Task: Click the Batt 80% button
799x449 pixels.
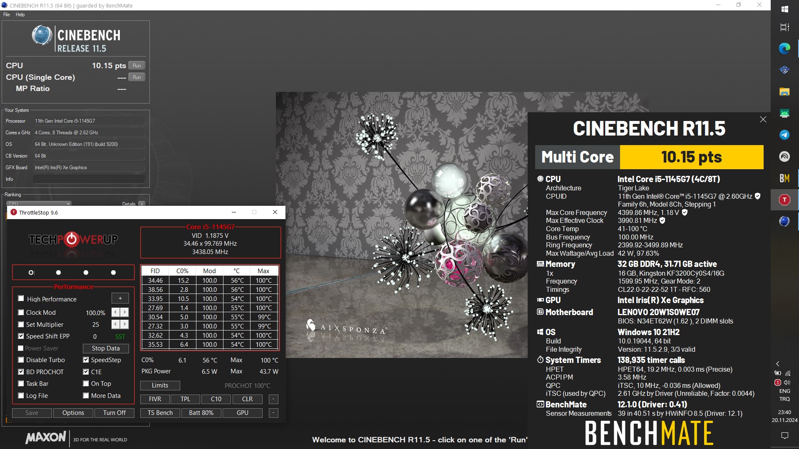Action: [201, 413]
